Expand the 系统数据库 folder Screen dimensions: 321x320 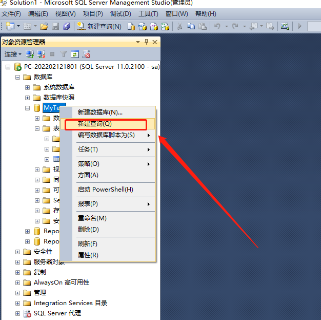pyautogui.click(x=27, y=88)
